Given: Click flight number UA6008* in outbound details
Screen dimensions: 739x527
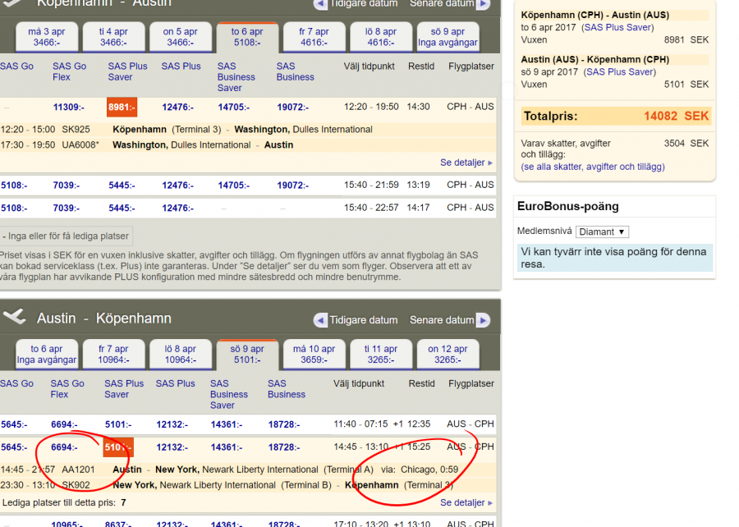Looking at the screenshot, I should coord(80,145).
